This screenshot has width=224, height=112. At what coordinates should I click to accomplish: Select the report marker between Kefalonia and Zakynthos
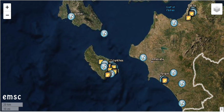104,33
